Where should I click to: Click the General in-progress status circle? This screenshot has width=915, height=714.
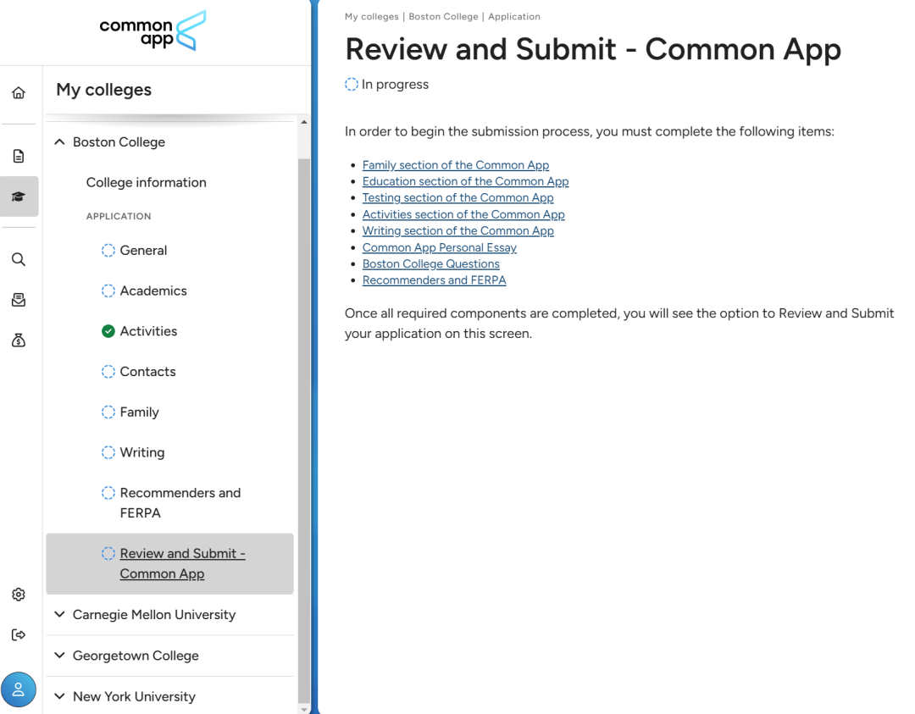pos(108,250)
